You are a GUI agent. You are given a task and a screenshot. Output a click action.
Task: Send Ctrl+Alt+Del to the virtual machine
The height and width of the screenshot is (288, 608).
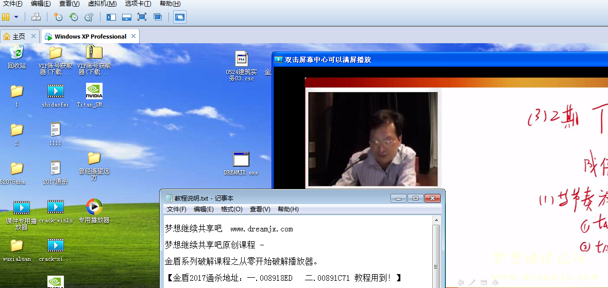click(x=36, y=17)
